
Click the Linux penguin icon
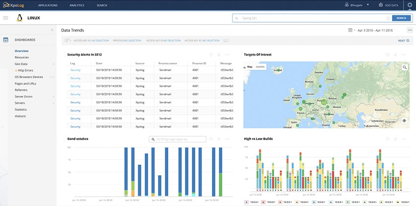pos(20,18)
